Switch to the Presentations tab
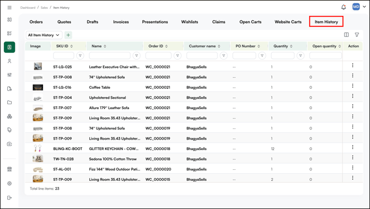 (155, 22)
